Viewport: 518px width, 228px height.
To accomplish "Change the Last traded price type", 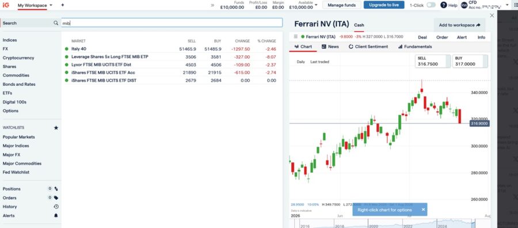I will (319, 62).
